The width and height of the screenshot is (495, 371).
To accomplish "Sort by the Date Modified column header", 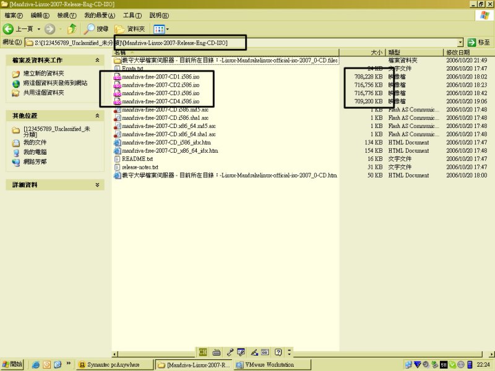I will (468, 53).
